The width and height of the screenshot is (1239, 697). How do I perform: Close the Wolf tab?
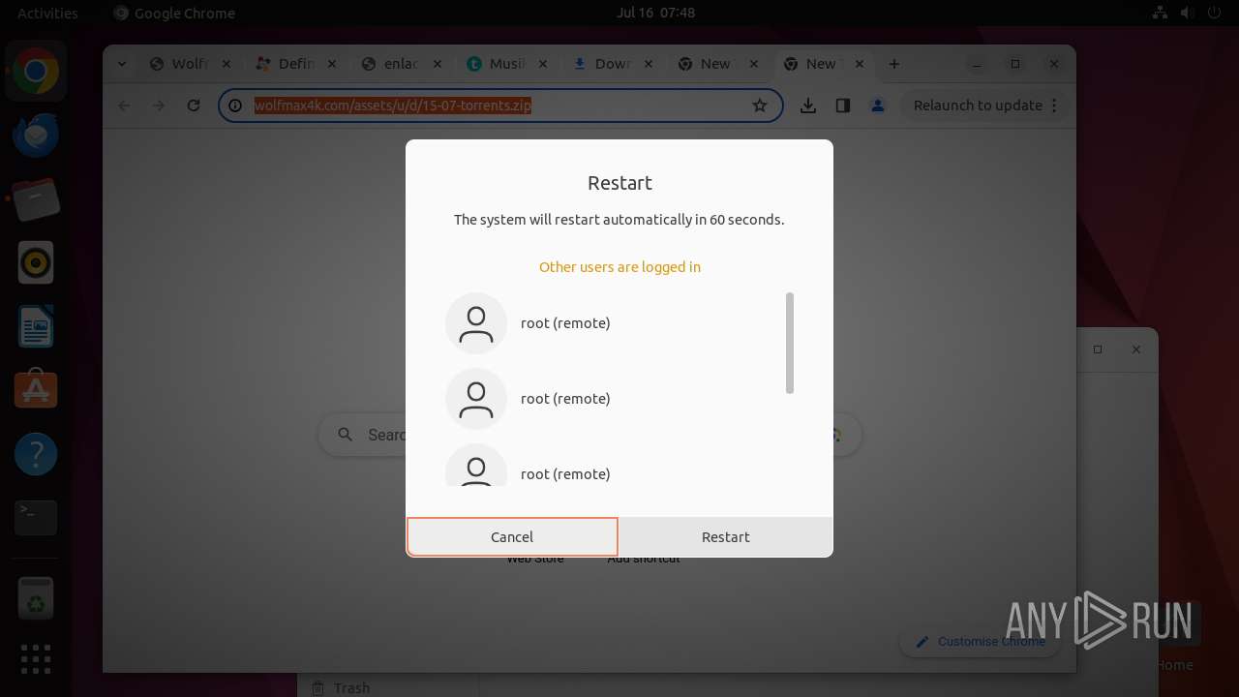tap(227, 64)
